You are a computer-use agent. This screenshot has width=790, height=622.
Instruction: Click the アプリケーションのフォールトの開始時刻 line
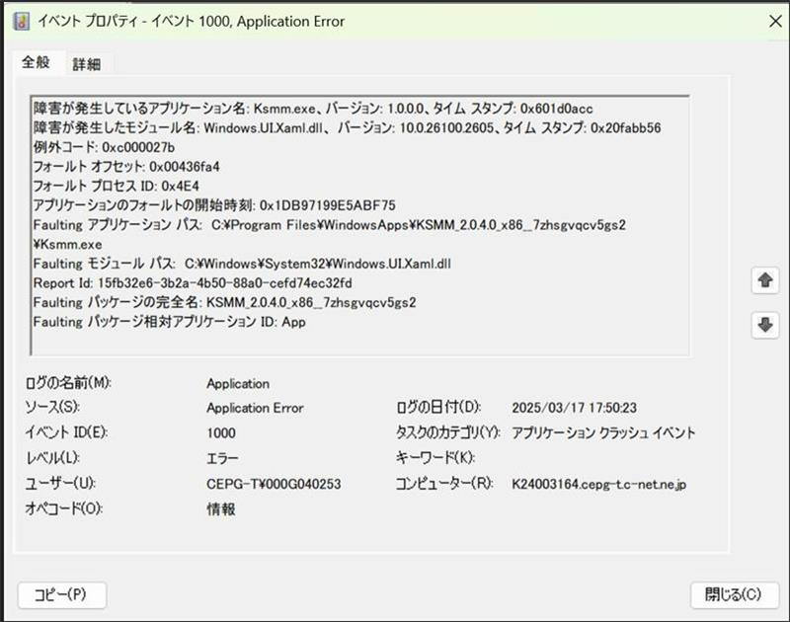(214, 205)
